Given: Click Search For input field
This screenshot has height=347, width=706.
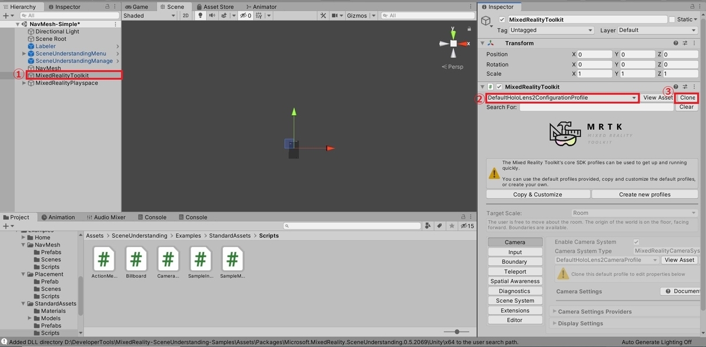Looking at the screenshot, I should [x=597, y=107].
